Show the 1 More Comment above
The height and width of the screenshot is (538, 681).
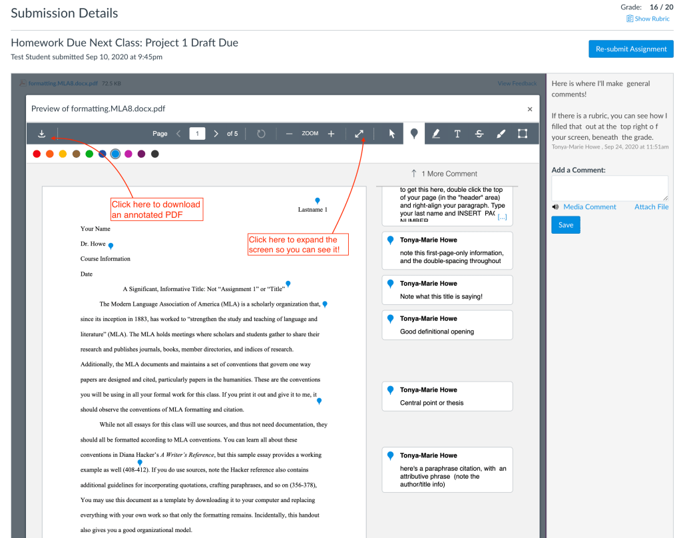[446, 174]
